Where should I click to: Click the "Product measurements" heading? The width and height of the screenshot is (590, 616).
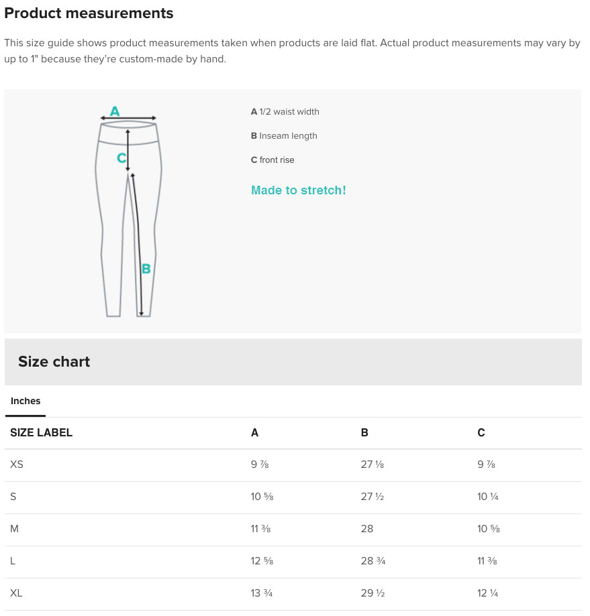click(x=89, y=13)
